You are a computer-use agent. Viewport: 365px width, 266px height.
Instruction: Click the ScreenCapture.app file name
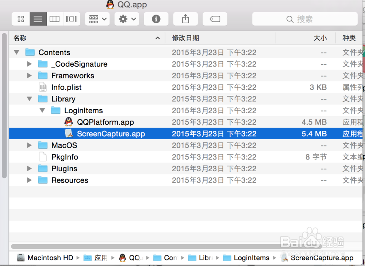click(x=111, y=134)
